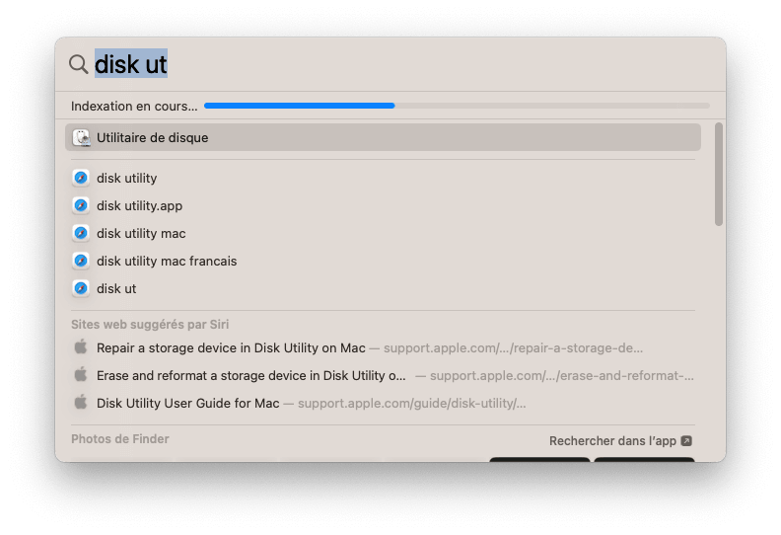Click Apple logo beside Repair a storage device
The height and width of the screenshot is (535, 781).
(x=81, y=347)
